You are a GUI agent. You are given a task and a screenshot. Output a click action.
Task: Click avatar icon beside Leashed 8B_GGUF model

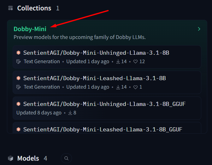point(18,129)
